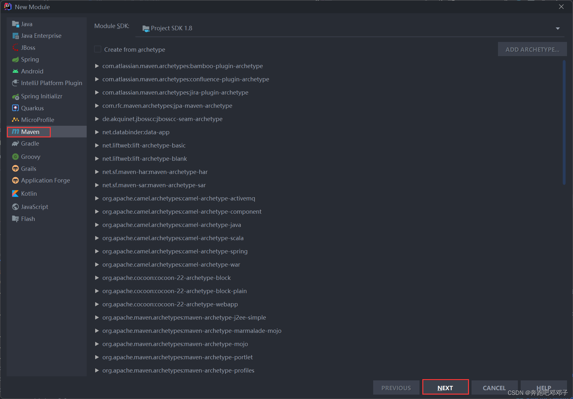Expand jira-plugin-archetype node

[97, 92]
